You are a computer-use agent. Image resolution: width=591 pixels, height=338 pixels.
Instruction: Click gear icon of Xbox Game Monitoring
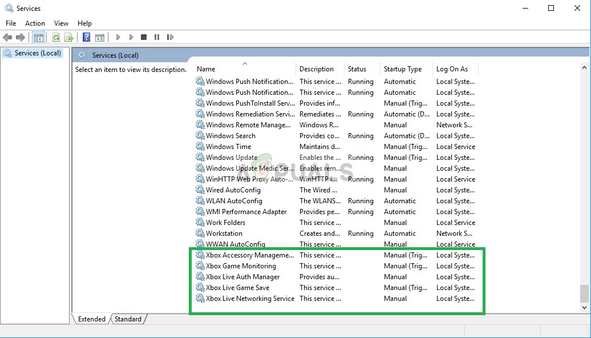click(x=200, y=266)
